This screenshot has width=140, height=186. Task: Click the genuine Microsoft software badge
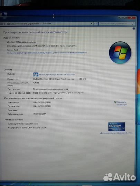tap(116, 126)
